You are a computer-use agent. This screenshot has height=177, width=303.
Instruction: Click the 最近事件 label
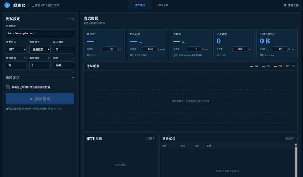click(290, 138)
